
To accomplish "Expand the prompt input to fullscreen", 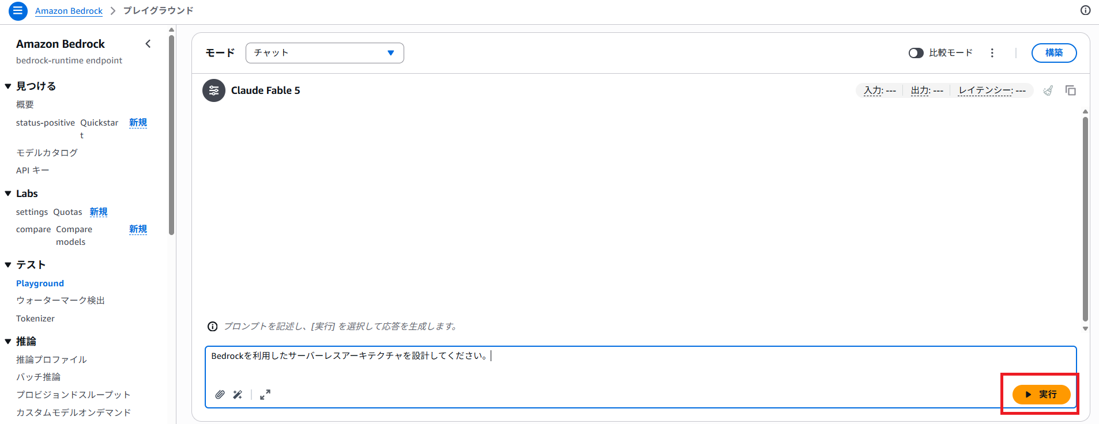I will [265, 395].
